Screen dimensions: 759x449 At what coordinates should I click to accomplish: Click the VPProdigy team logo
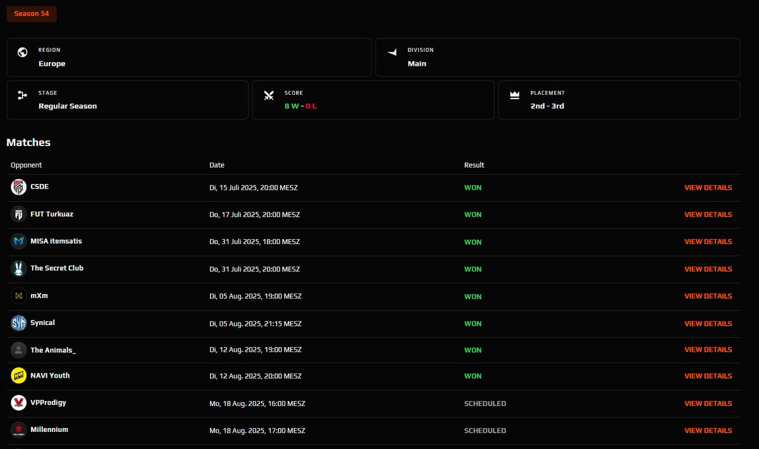[18, 403]
